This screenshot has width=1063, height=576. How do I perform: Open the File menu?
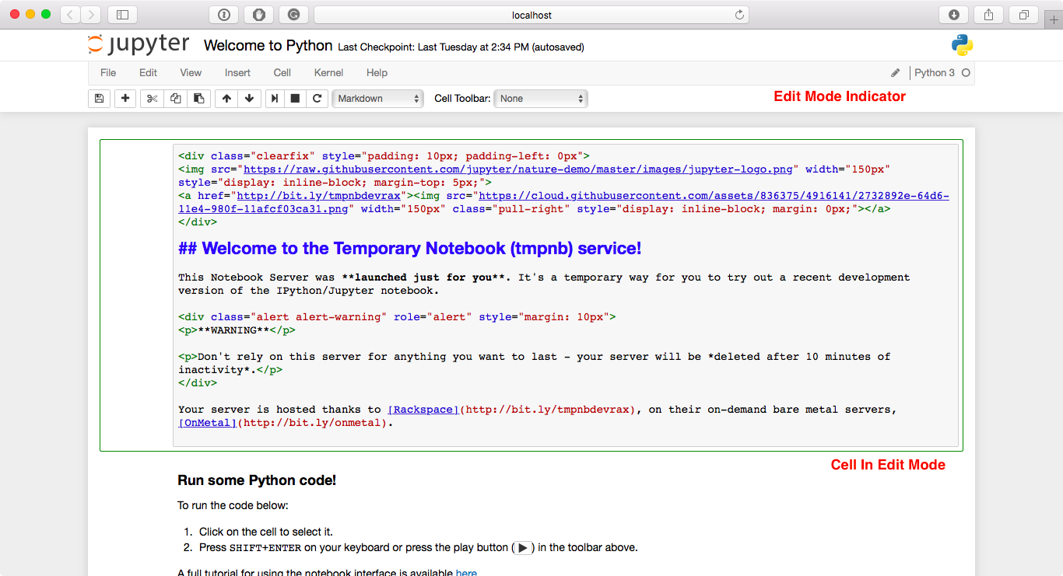108,73
